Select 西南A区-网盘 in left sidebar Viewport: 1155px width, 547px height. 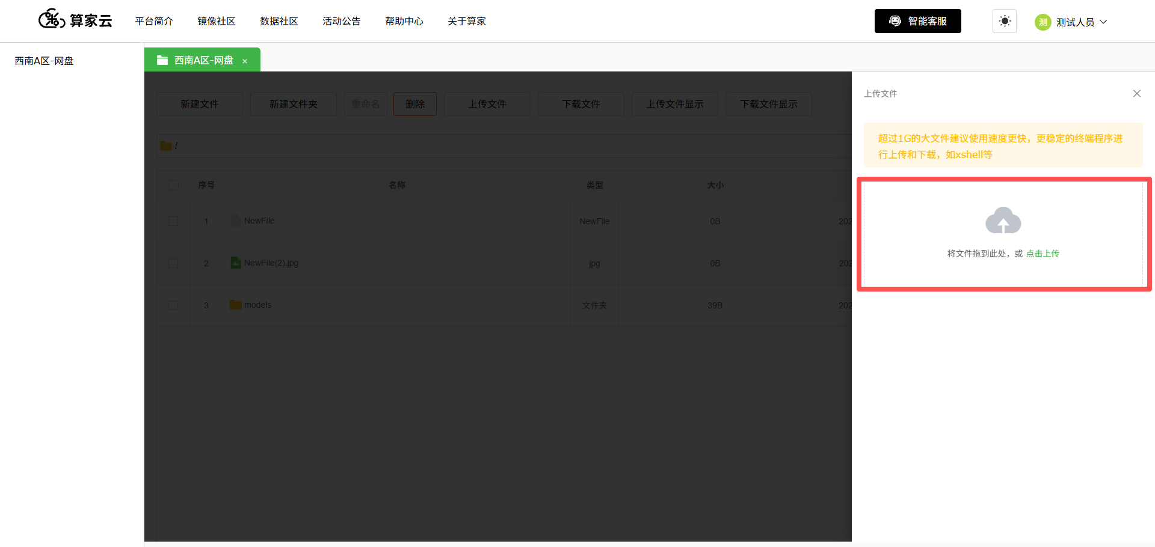[44, 61]
